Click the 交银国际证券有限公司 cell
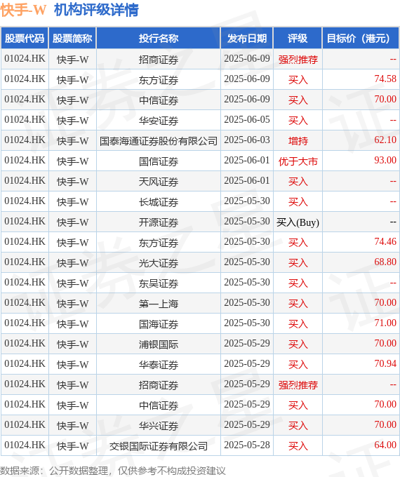400x477 pixels. pyautogui.click(x=159, y=446)
